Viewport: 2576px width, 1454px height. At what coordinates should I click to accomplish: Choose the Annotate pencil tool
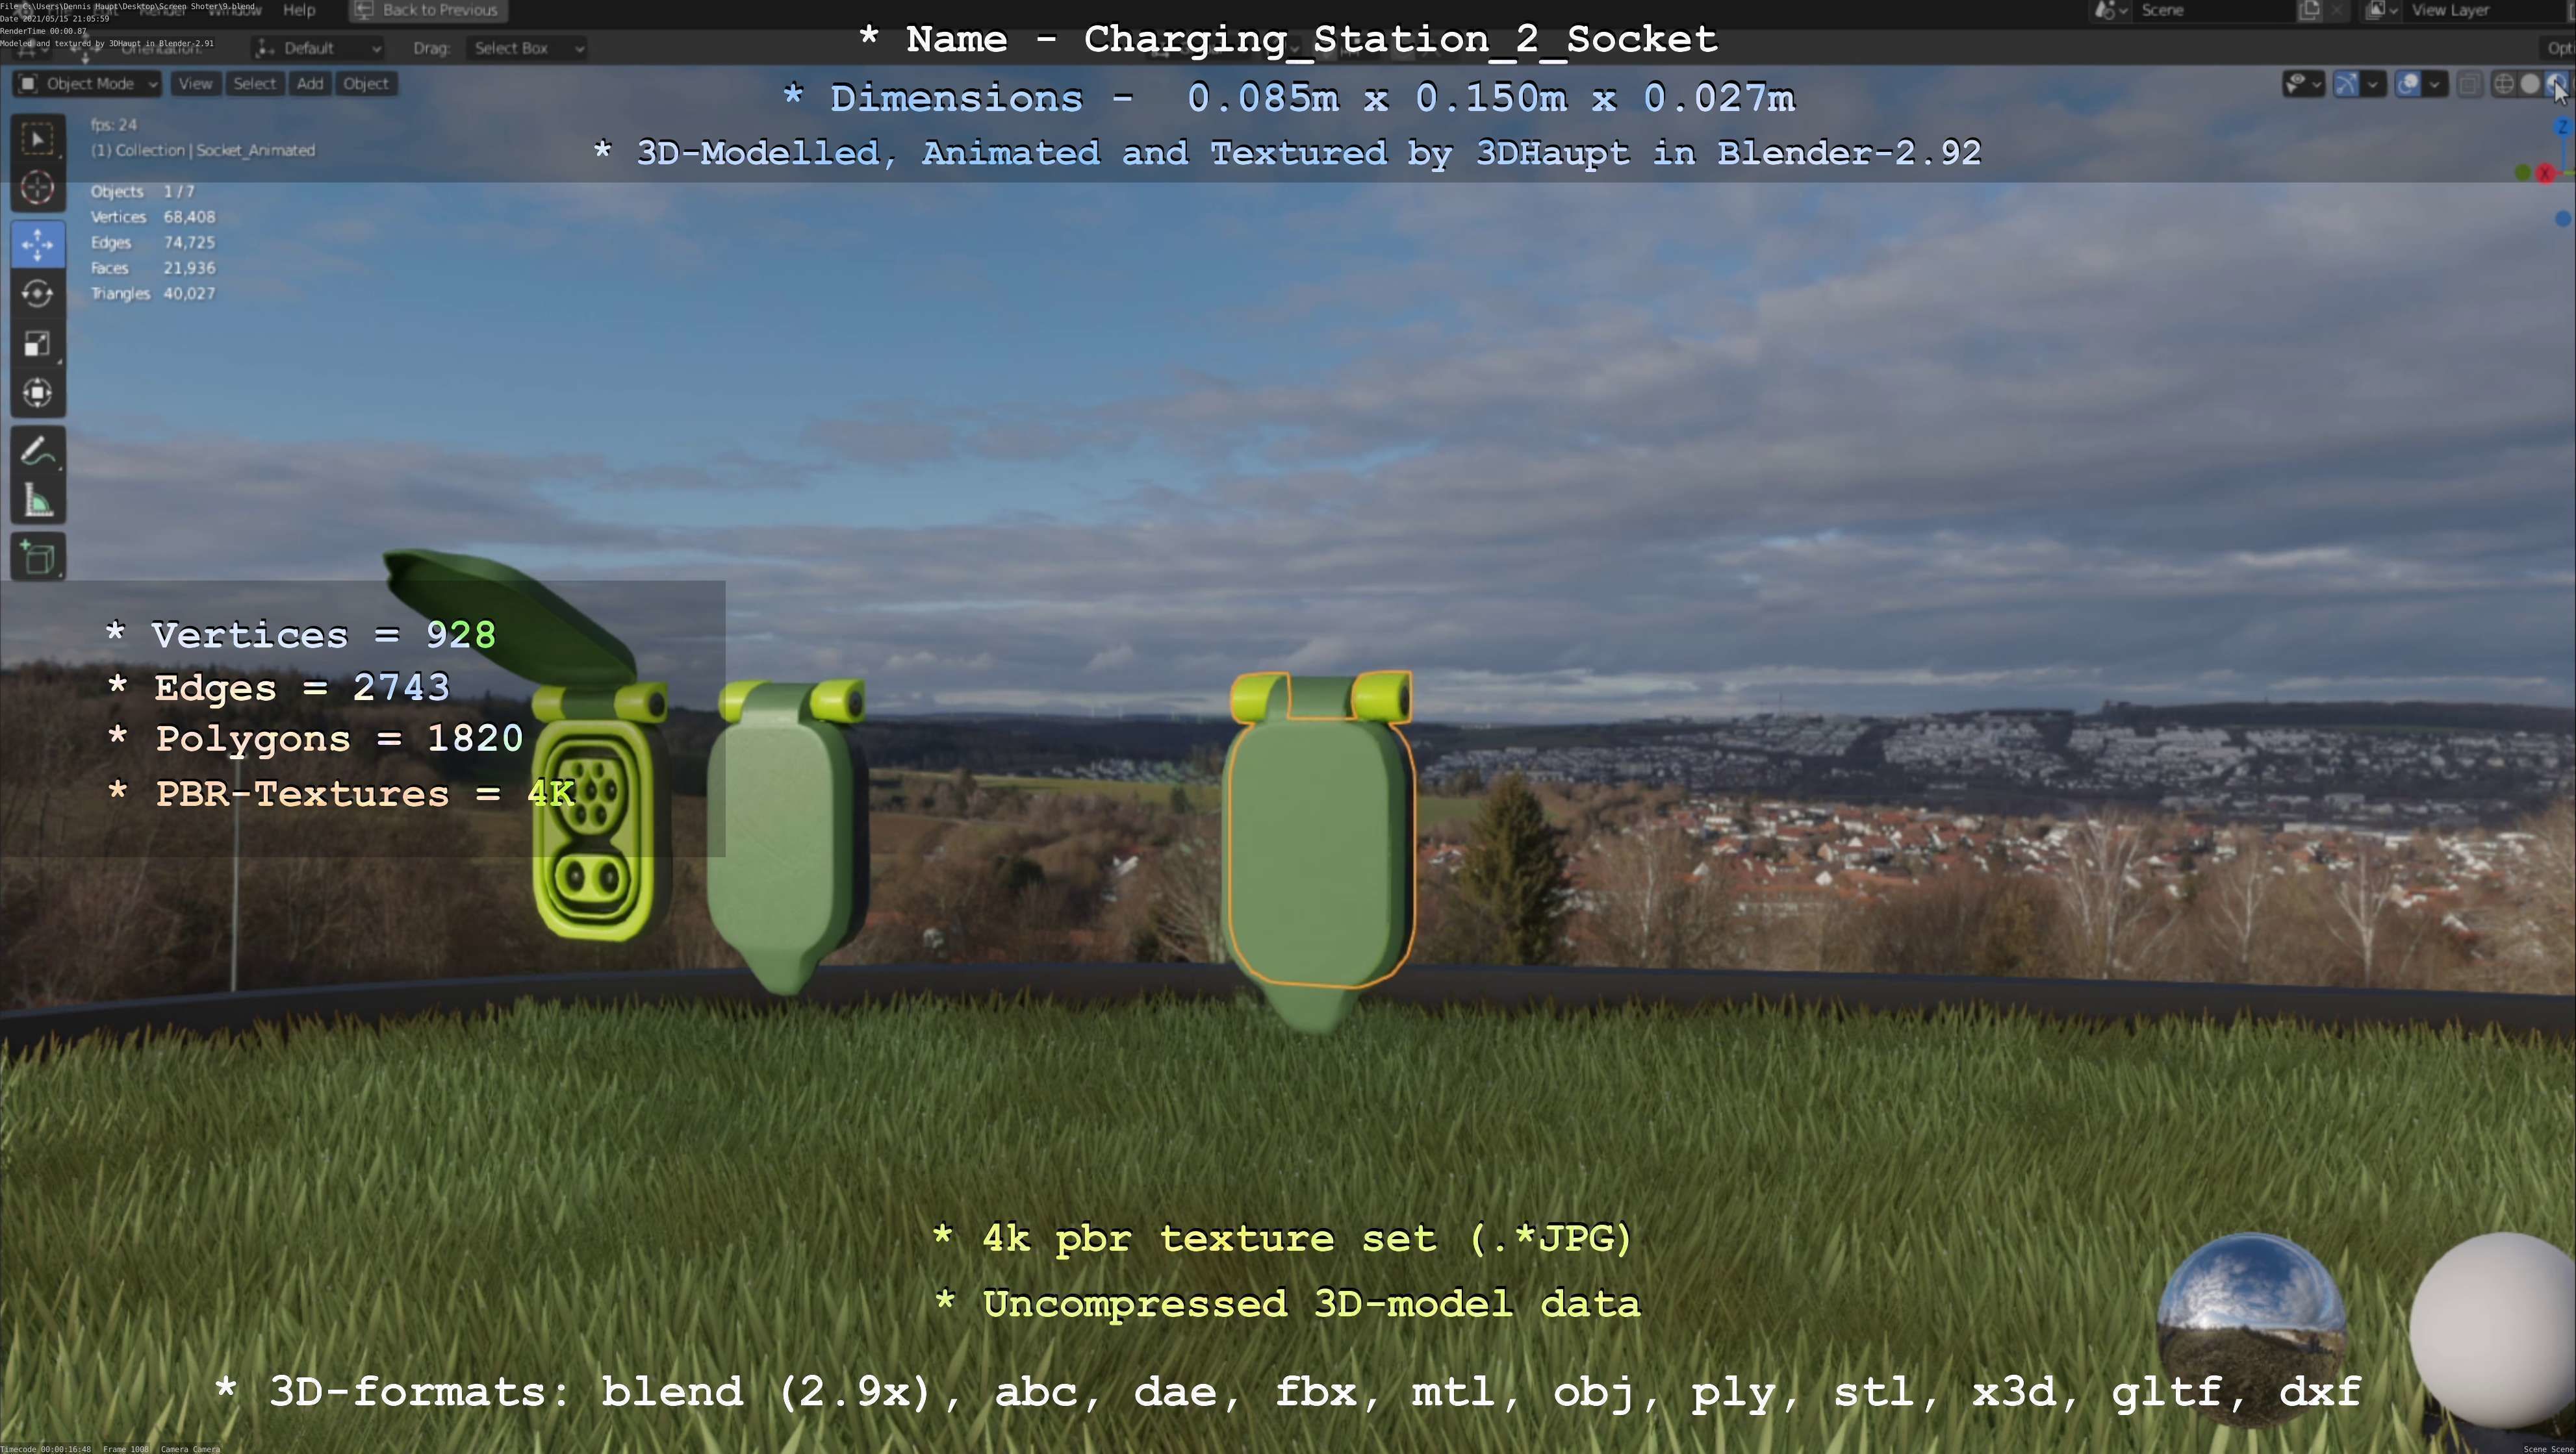(x=38, y=452)
